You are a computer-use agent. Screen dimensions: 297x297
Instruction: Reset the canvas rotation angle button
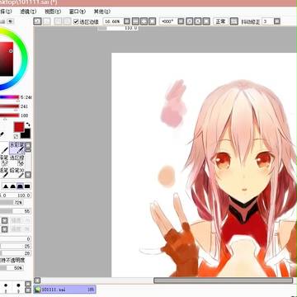[x=206, y=21]
